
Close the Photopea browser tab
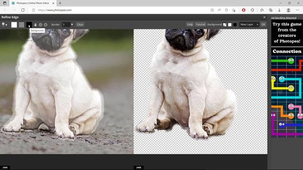click(x=53, y=3)
